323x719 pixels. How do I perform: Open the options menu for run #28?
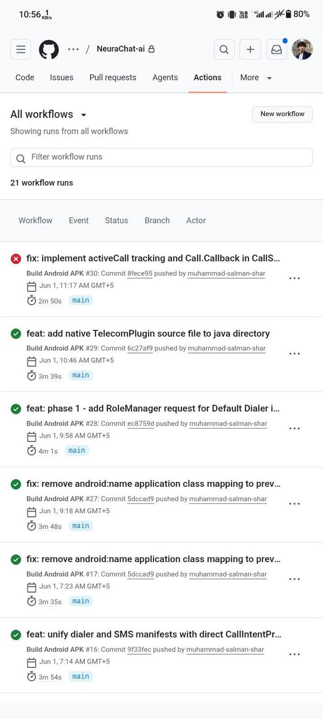[x=294, y=429]
